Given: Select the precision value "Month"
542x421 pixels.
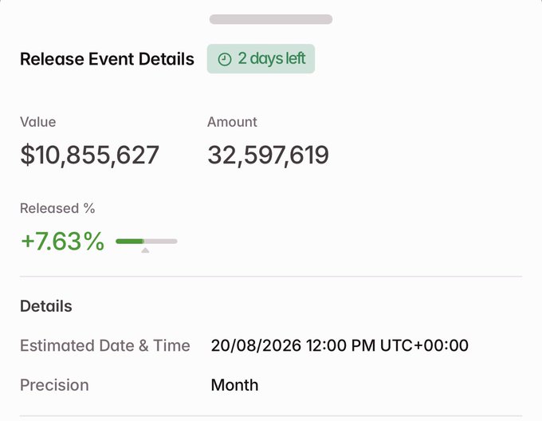Looking at the screenshot, I should (x=234, y=385).
